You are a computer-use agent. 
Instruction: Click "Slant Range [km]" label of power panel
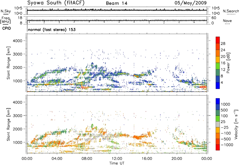(x=8, y=63)
